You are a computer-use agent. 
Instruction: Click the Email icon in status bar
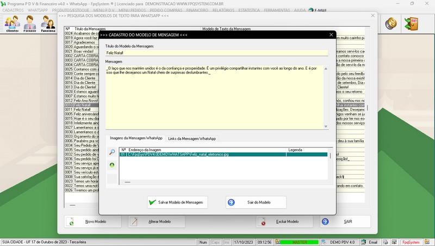(x=370, y=242)
